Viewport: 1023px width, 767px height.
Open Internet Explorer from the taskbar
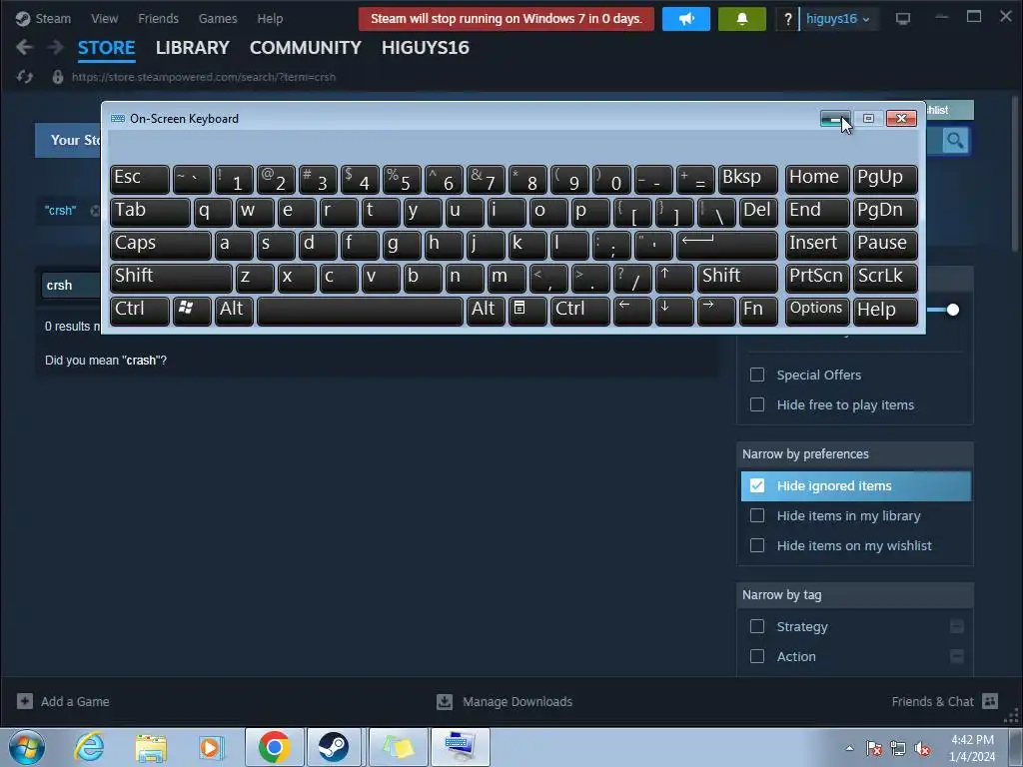tap(89, 747)
